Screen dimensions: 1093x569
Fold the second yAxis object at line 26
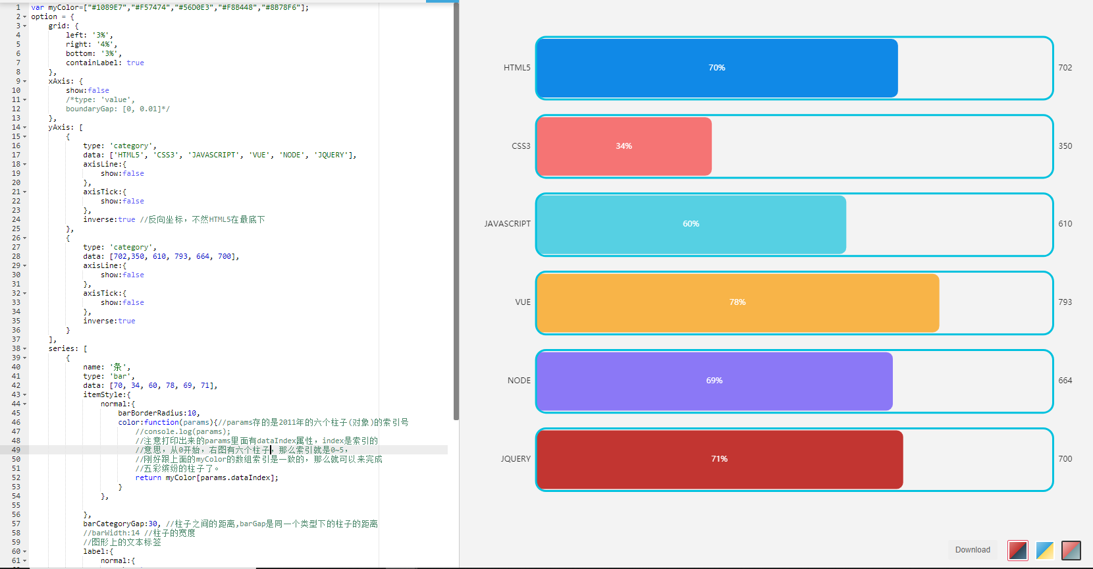pyautogui.click(x=25, y=238)
